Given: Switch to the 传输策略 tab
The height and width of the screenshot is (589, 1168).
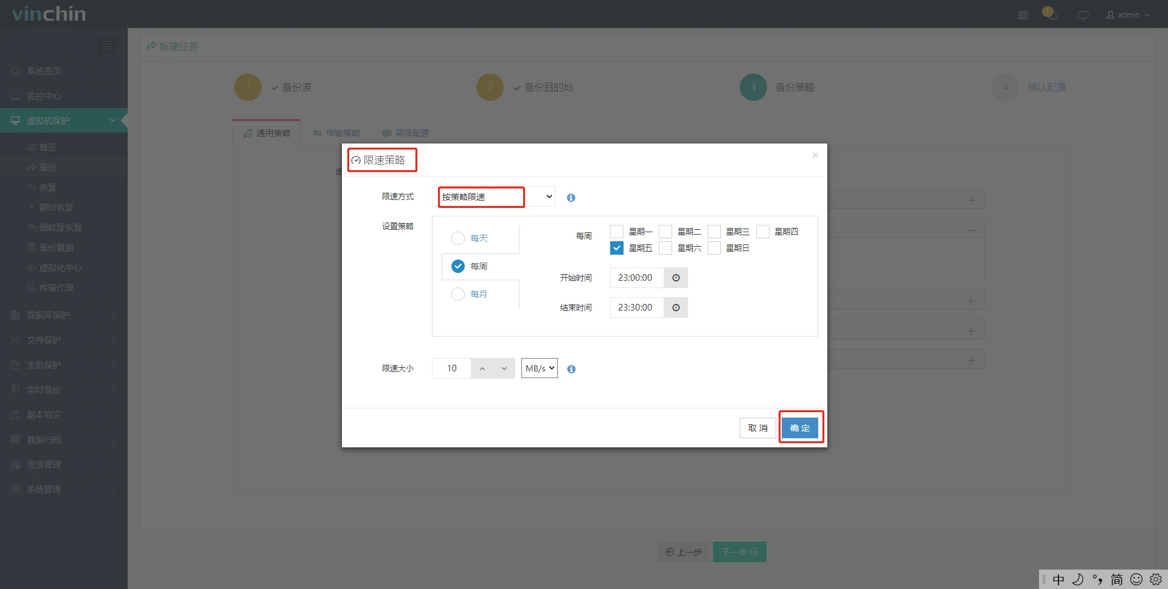Looking at the screenshot, I should (x=336, y=133).
